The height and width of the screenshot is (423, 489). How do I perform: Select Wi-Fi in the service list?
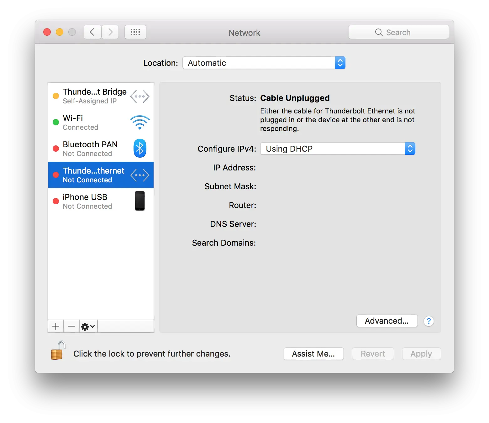101,122
